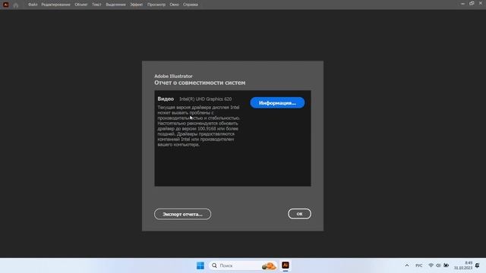Check battery status in the tray
Screen dimensions: 486x273
[x=446, y=265]
